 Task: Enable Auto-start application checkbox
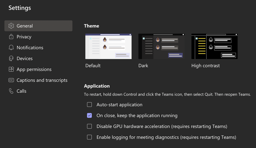point(89,104)
